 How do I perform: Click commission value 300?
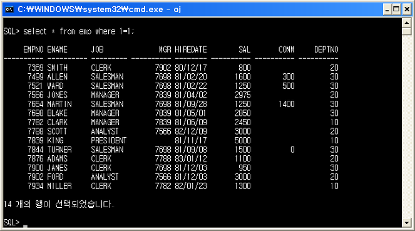coord(289,77)
